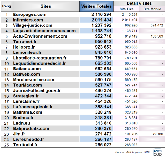166x158 pixels.
Task: Click the Site Mobile value 133 569
Action: pyautogui.click(x=157, y=36)
